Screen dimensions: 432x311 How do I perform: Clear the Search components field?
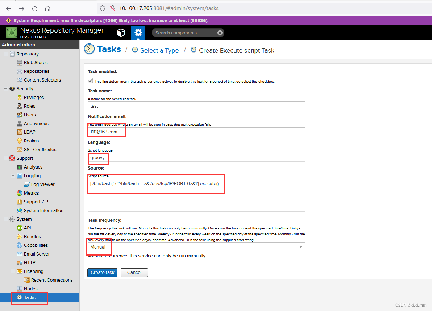(220, 33)
